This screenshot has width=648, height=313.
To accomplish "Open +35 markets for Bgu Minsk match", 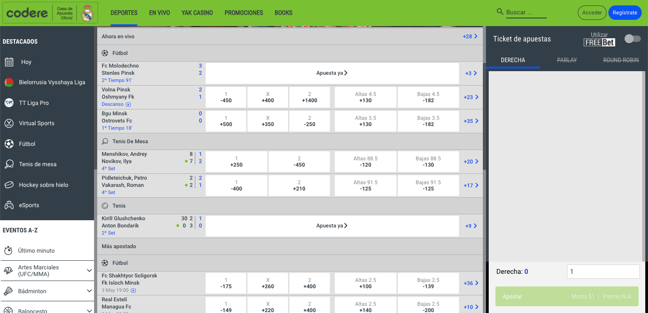I will 471,121.
